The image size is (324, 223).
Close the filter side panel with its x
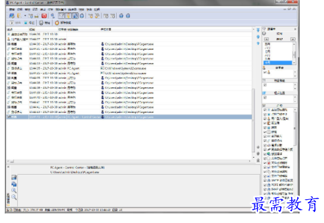(295, 29)
